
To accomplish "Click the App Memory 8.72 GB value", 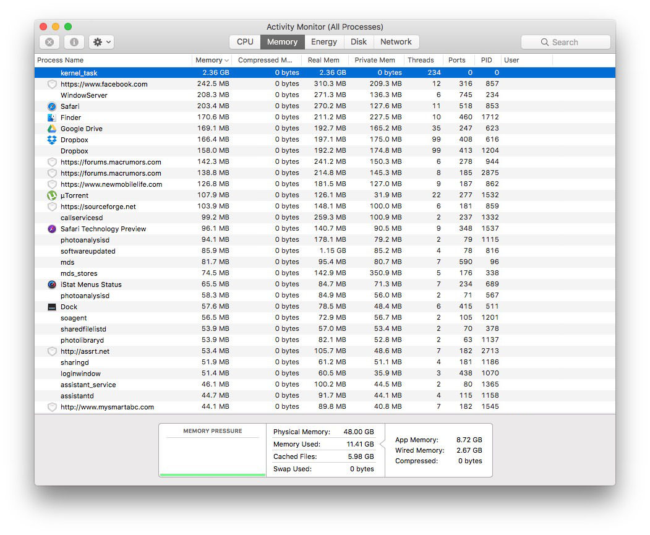I will (469, 440).
